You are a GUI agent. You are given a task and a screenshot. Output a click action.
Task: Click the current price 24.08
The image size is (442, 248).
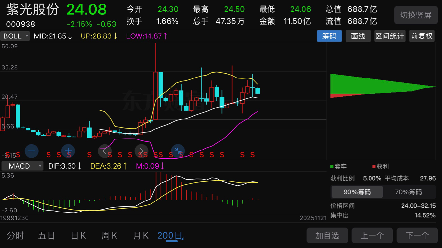(x=86, y=10)
